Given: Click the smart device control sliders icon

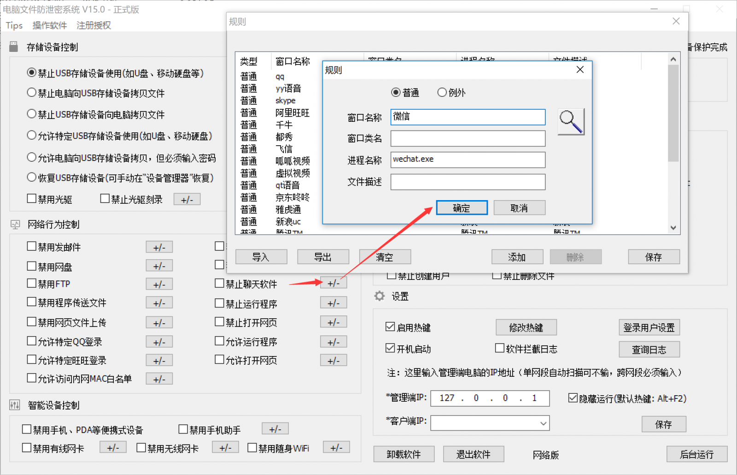Looking at the screenshot, I should pos(15,405).
